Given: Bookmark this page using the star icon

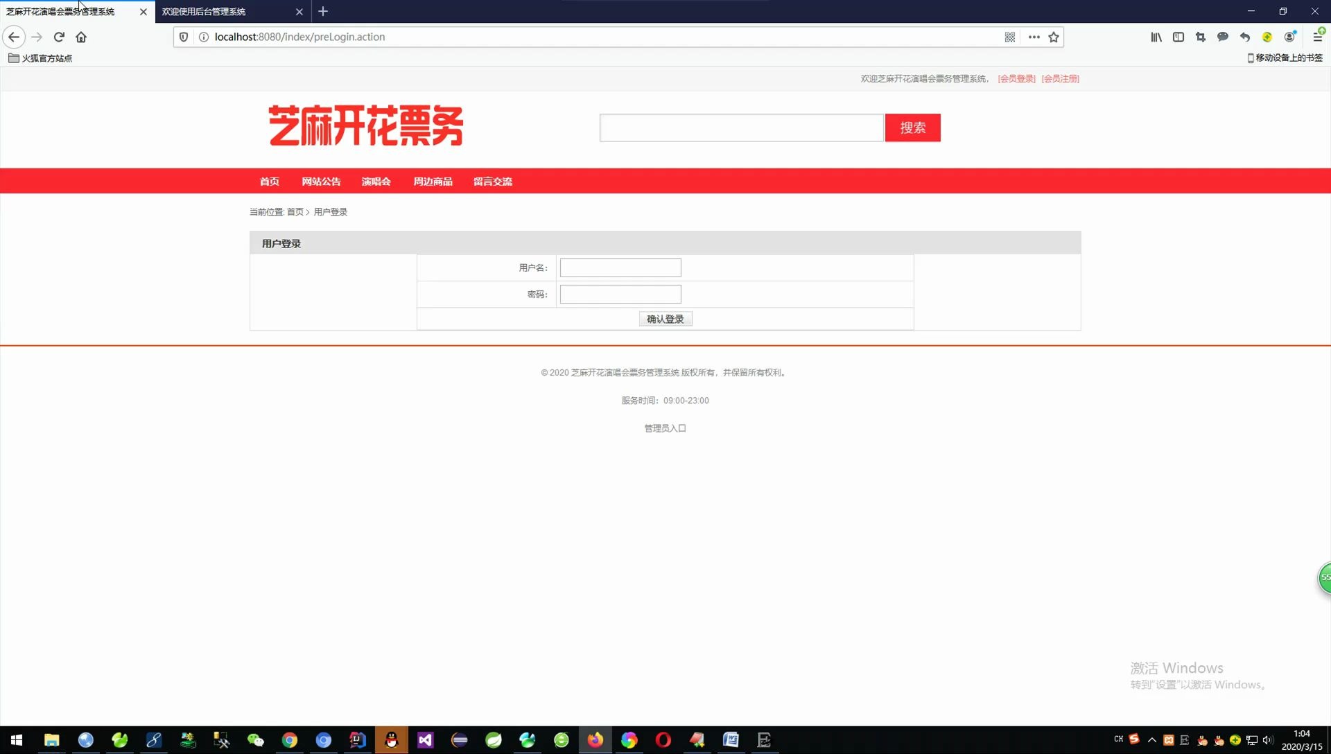Looking at the screenshot, I should [x=1054, y=37].
